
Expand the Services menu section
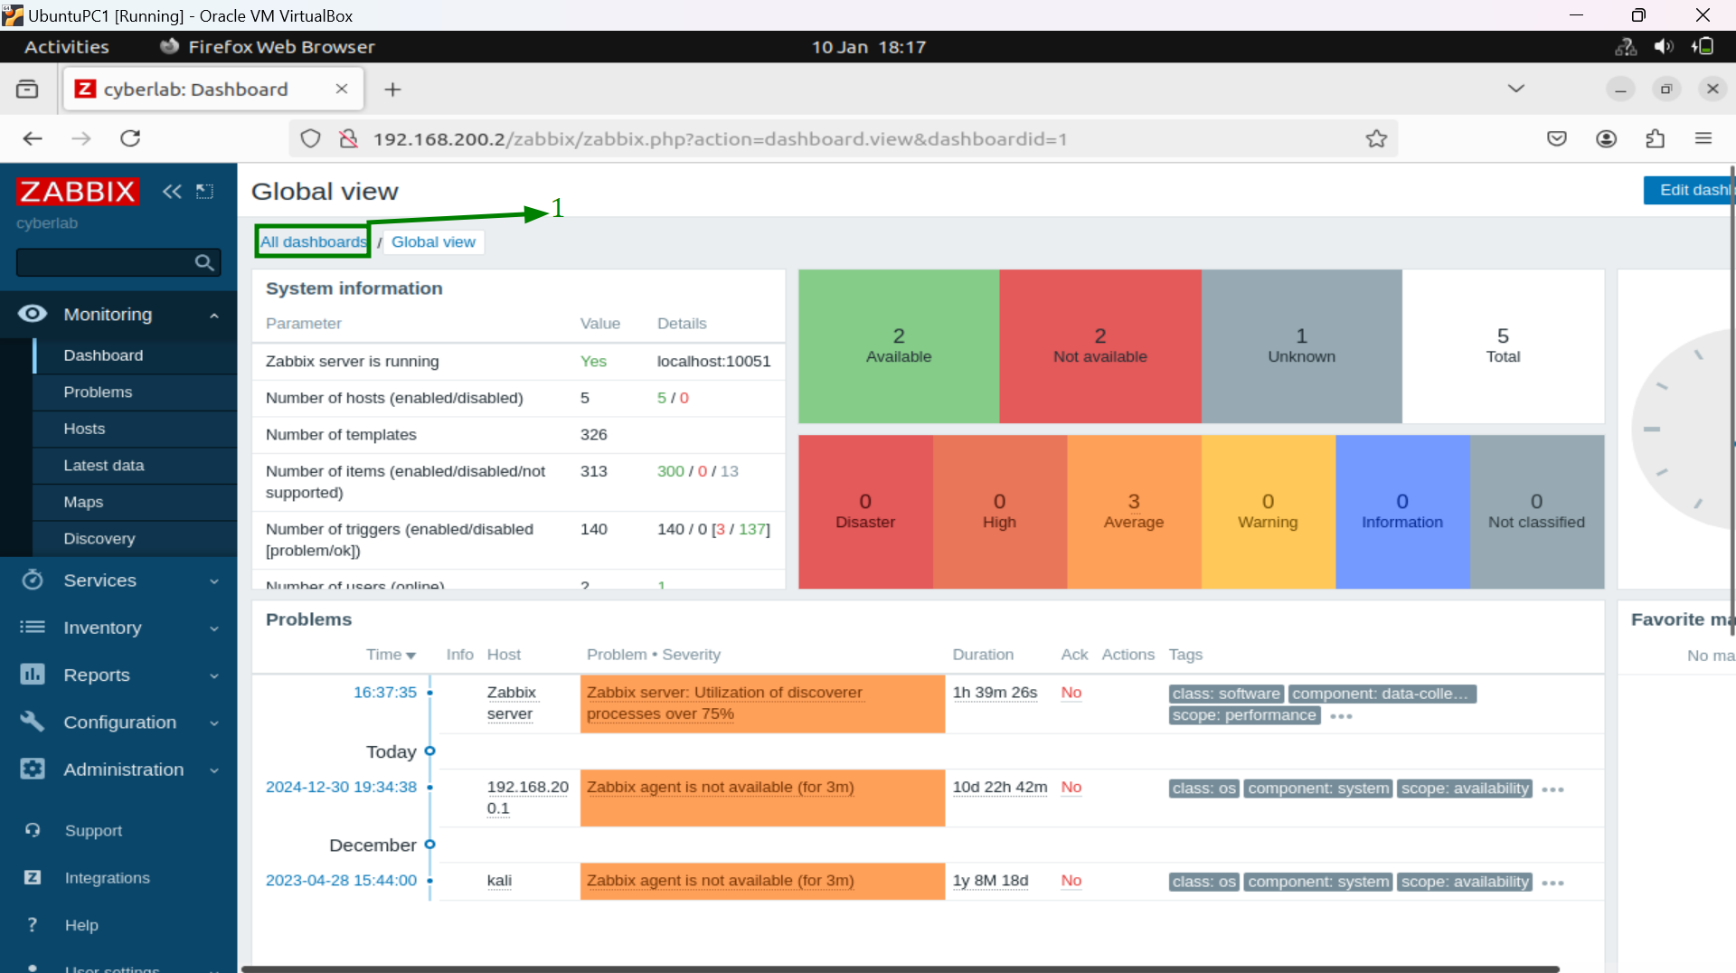[214, 581]
